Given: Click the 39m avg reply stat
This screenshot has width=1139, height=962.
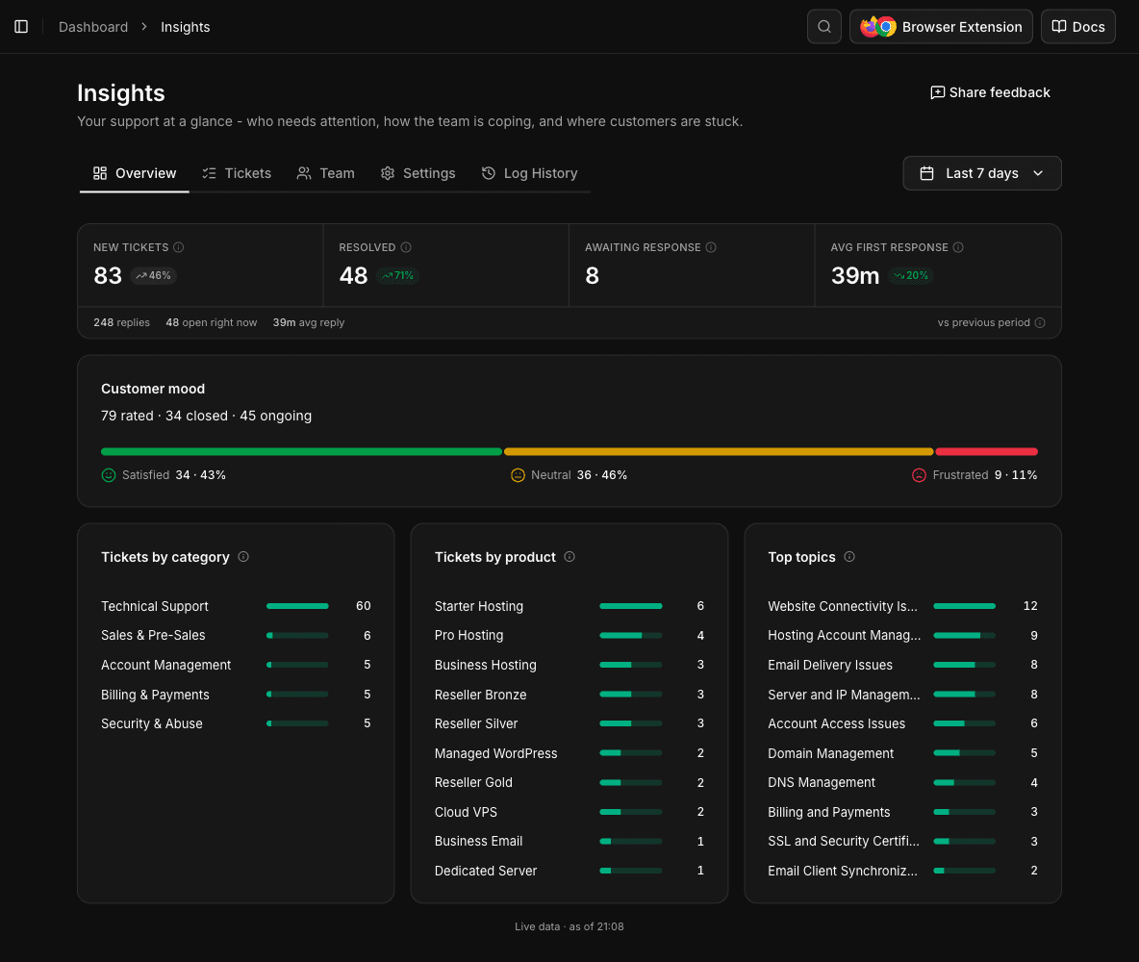Looking at the screenshot, I should pos(309,322).
